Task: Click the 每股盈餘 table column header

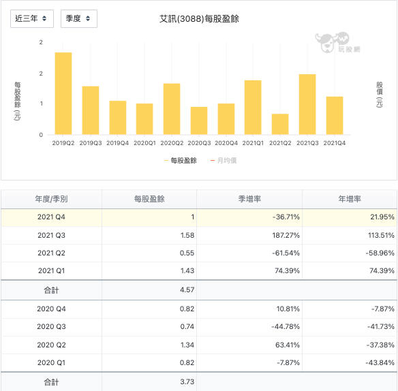Action: (149, 199)
